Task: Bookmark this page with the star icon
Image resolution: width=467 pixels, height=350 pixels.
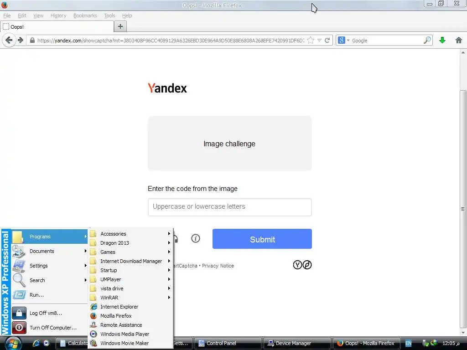Action: tap(310, 40)
